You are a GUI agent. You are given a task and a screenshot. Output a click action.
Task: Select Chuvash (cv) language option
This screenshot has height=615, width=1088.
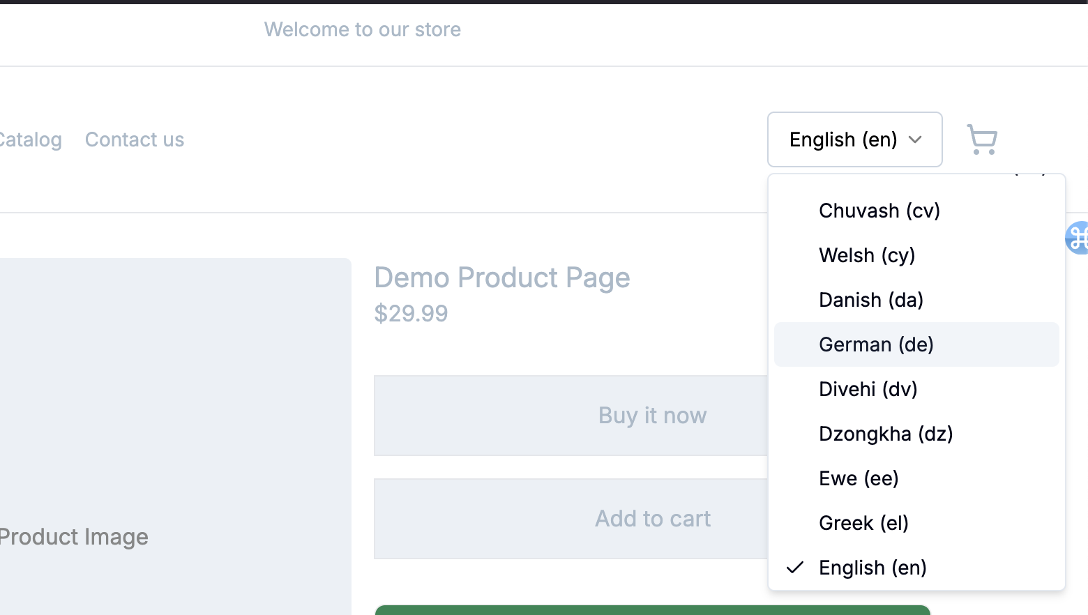click(879, 211)
